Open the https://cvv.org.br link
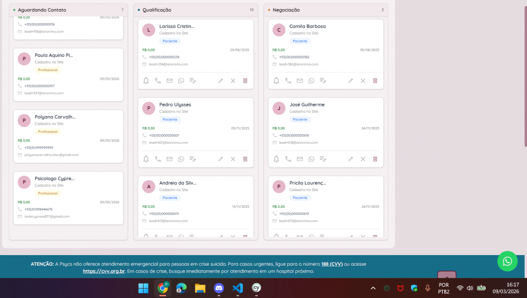The height and width of the screenshot is (298, 527). coord(103,271)
